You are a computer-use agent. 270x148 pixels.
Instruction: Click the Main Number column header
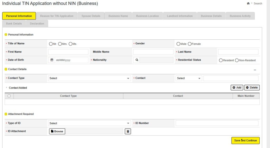pos(246,96)
